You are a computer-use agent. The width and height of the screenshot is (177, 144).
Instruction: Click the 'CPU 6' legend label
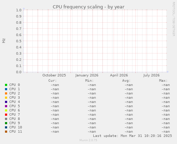15,110
